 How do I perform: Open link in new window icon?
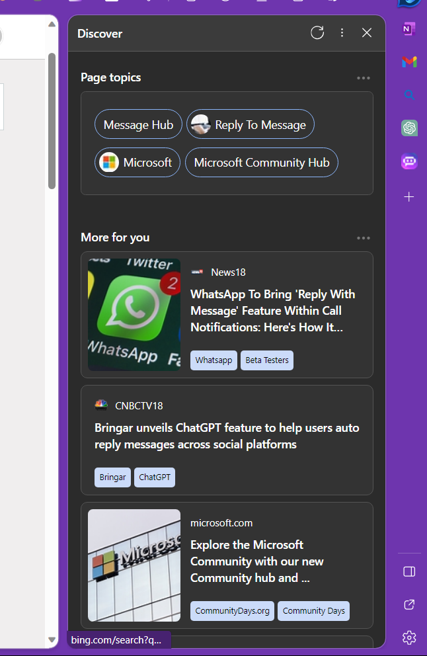point(409,604)
